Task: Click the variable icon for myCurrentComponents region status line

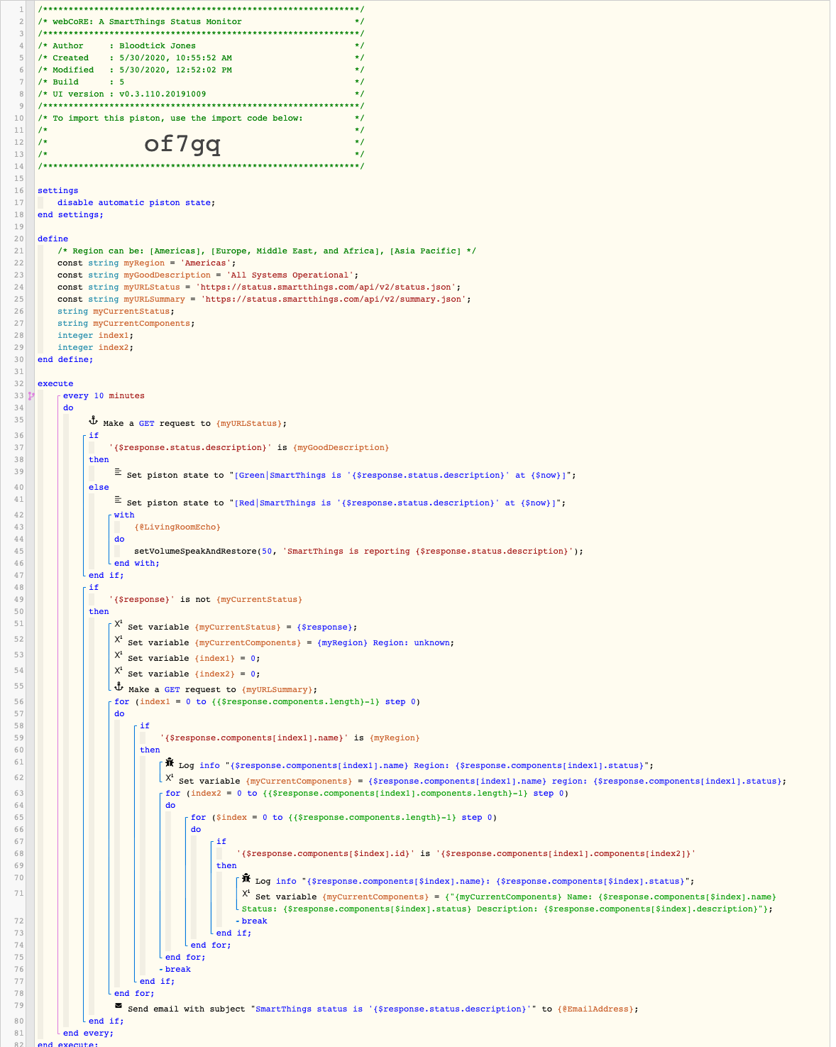Action: 170,779
